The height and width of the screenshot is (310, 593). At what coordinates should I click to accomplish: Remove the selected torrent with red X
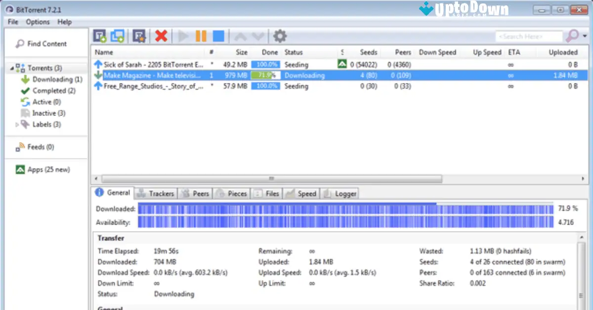tap(161, 36)
